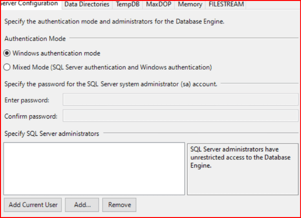This screenshot has height=218, width=301.
Task: Focus the Confirm password field
Action: point(180,116)
